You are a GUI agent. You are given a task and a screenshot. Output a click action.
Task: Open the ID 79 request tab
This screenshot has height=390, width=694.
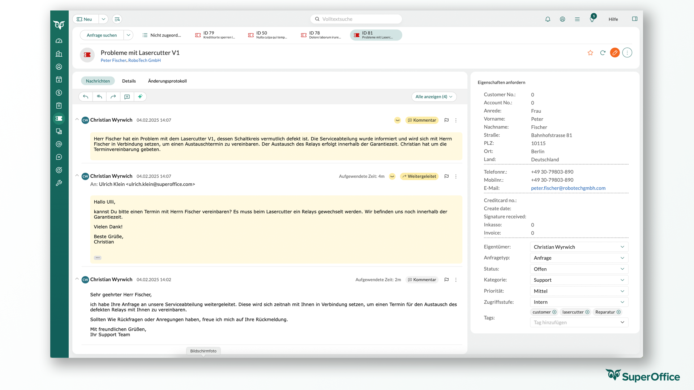[x=215, y=35]
